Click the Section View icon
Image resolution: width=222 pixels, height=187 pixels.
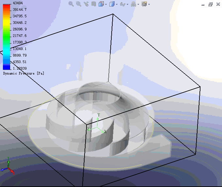point(94,4)
